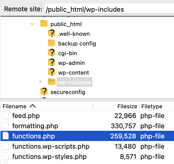
Task: Click the functions.wp-styles.php file icon
Action: (x=6, y=157)
